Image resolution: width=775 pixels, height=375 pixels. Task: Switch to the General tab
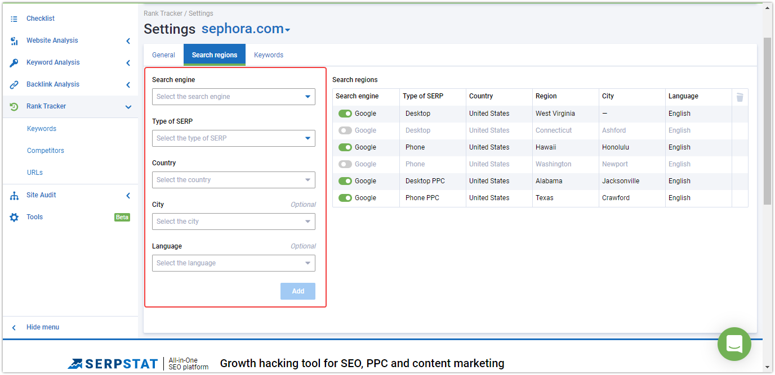163,55
